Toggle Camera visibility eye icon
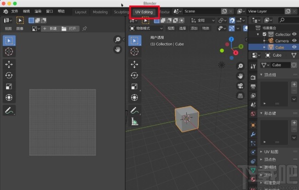The height and width of the screenshot is (190, 299). pyautogui.click(x=294, y=40)
